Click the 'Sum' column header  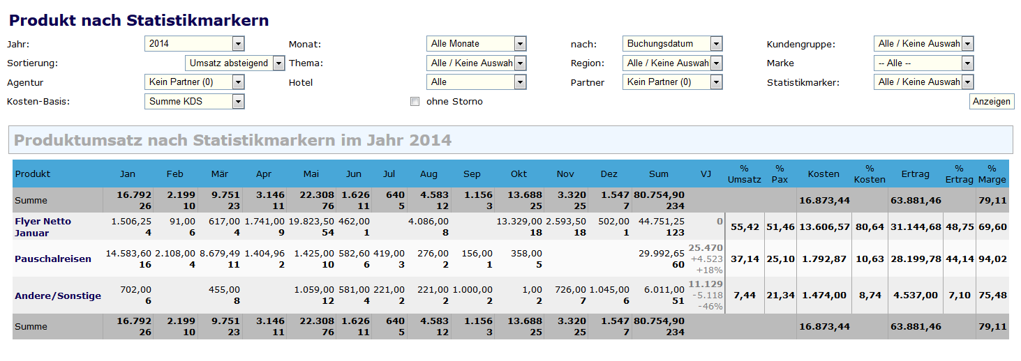coord(659,174)
